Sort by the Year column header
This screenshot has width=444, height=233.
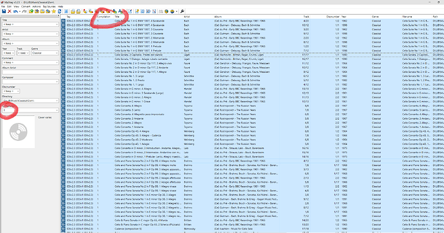click(344, 17)
